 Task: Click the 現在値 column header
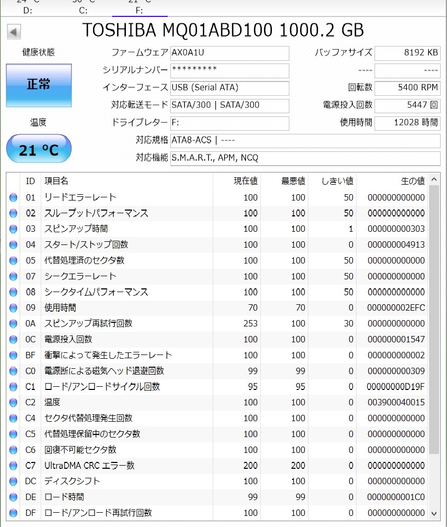tap(236, 181)
